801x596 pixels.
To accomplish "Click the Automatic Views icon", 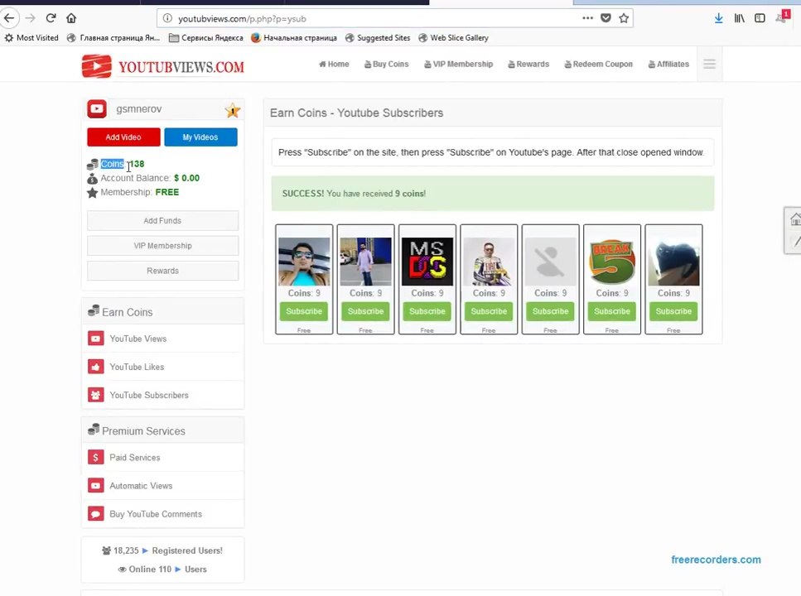I will pyautogui.click(x=95, y=485).
